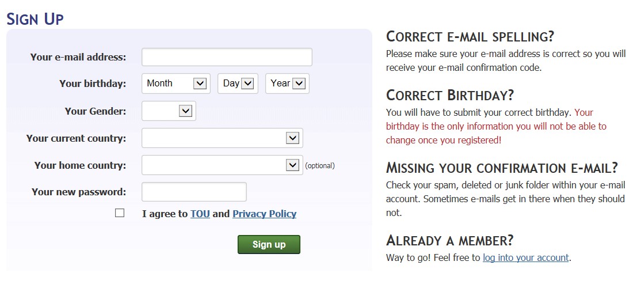Screen dimensions: 641x288
Task: Click the 'Your birthday' label
Action: coord(93,84)
